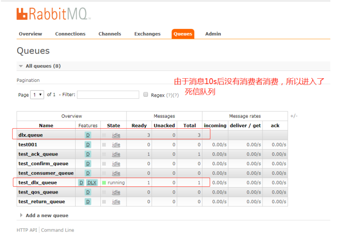Sort by the State column header
The height and width of the screenshot is (233, 345).
pos(114,125)
